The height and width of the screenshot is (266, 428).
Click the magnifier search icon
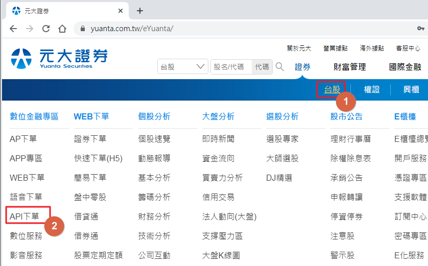(x=279, y=66)
